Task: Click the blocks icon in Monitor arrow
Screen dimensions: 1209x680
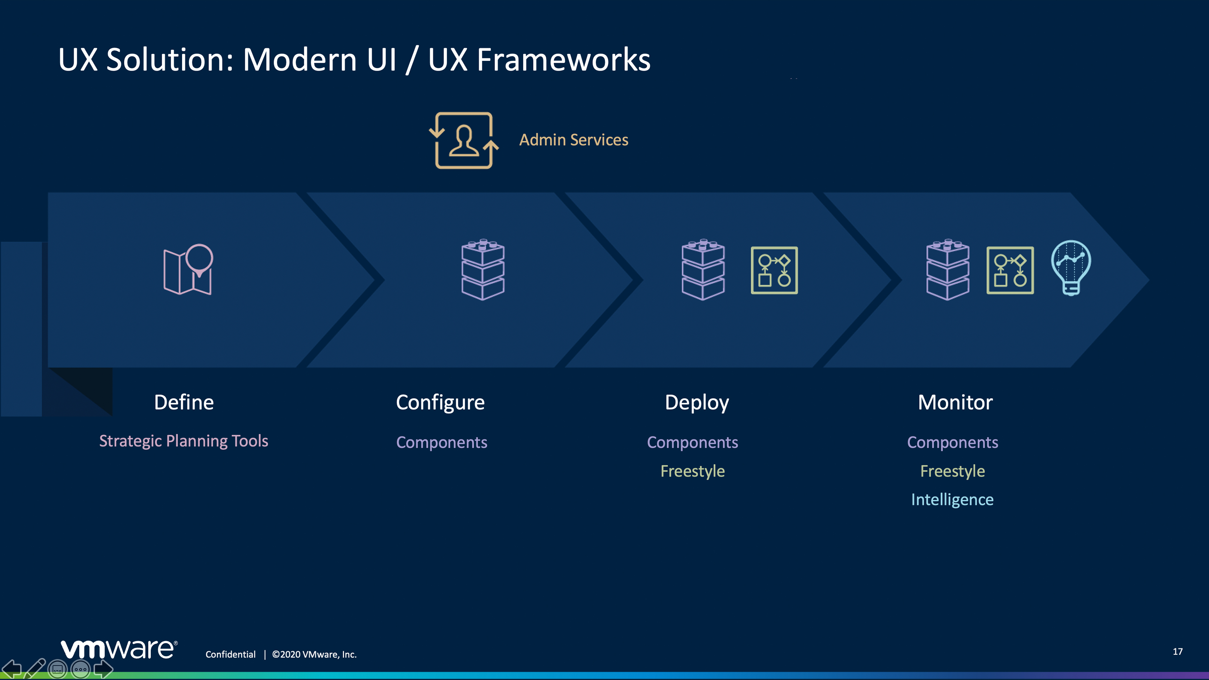Action: [x=948, y=269]
